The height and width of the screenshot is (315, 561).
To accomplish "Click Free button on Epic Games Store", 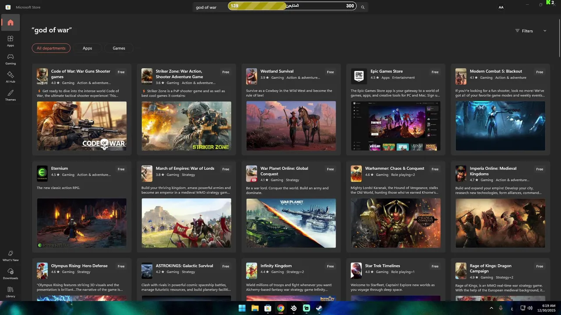I will click(x=435, y=72).
